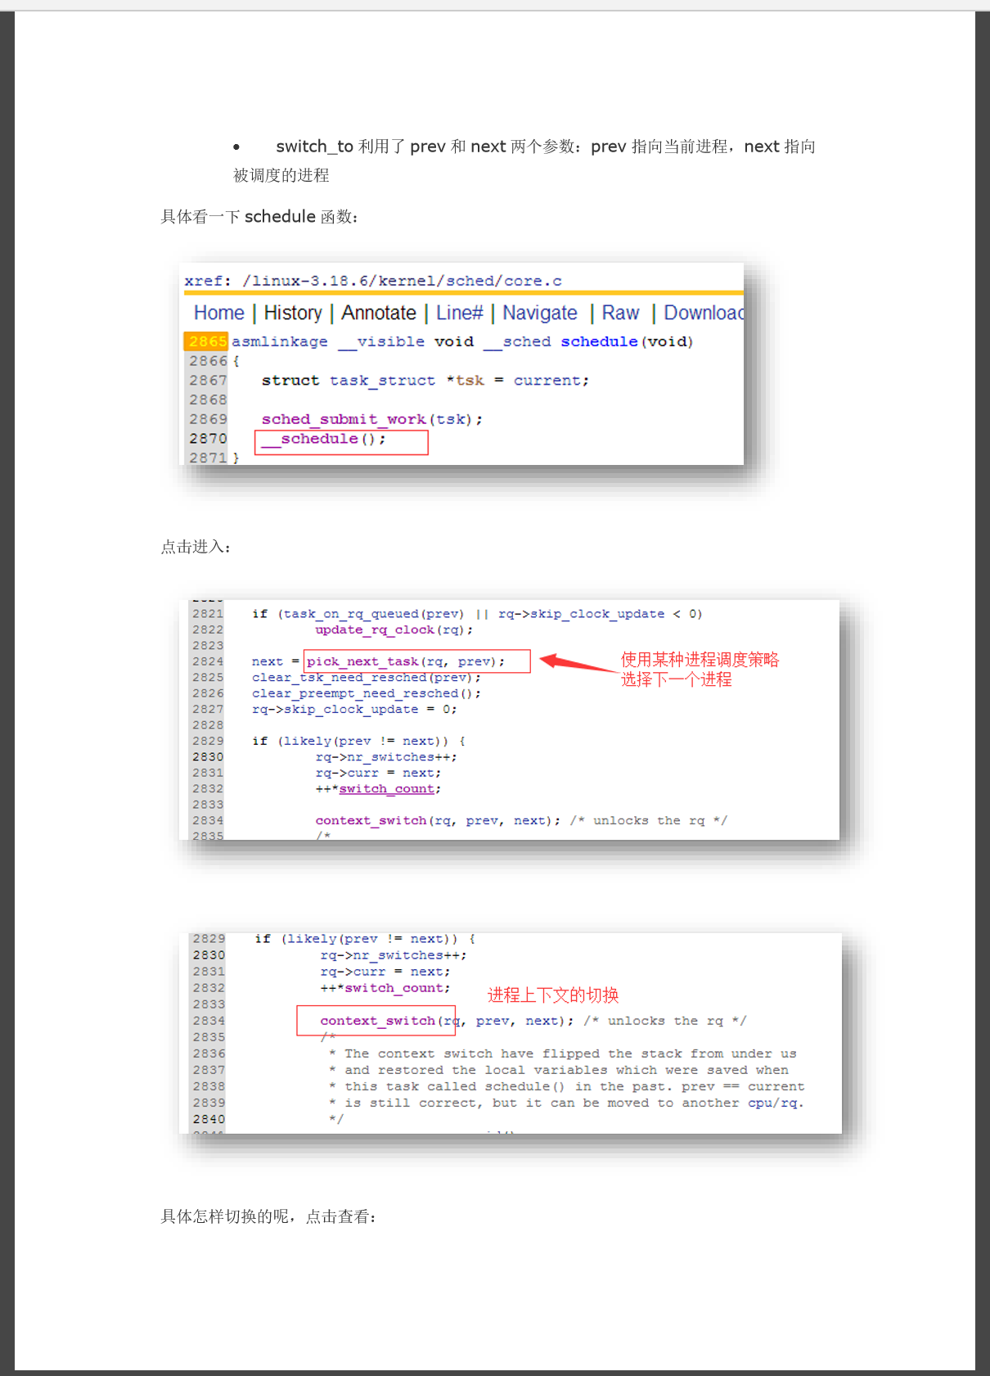This screenshot has height=1376, width=990.
Task: Click context_switch call in the middle code image
Action: point(371,820)
